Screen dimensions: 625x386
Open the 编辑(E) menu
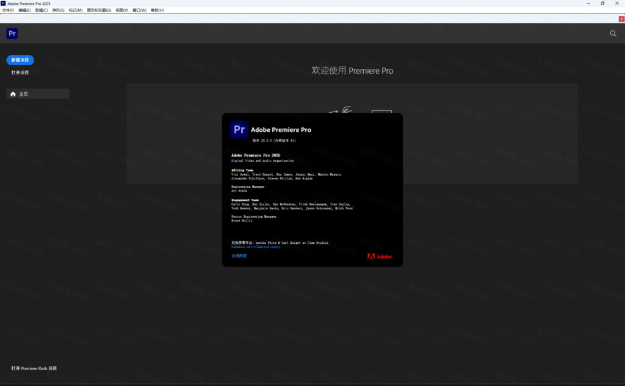(25, 10)
